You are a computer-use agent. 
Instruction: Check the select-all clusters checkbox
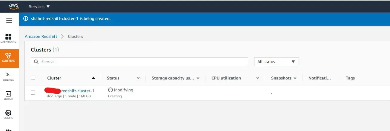click(33, 78)
